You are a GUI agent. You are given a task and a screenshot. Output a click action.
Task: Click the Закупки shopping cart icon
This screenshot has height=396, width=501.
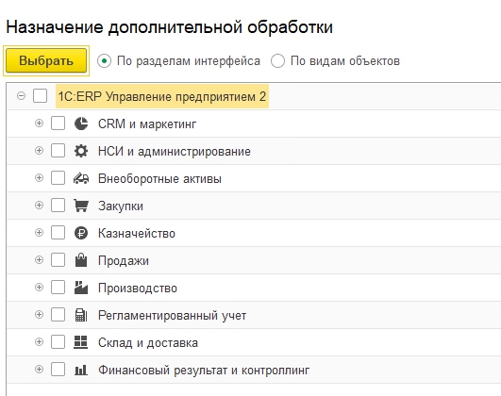click(81, 206)
